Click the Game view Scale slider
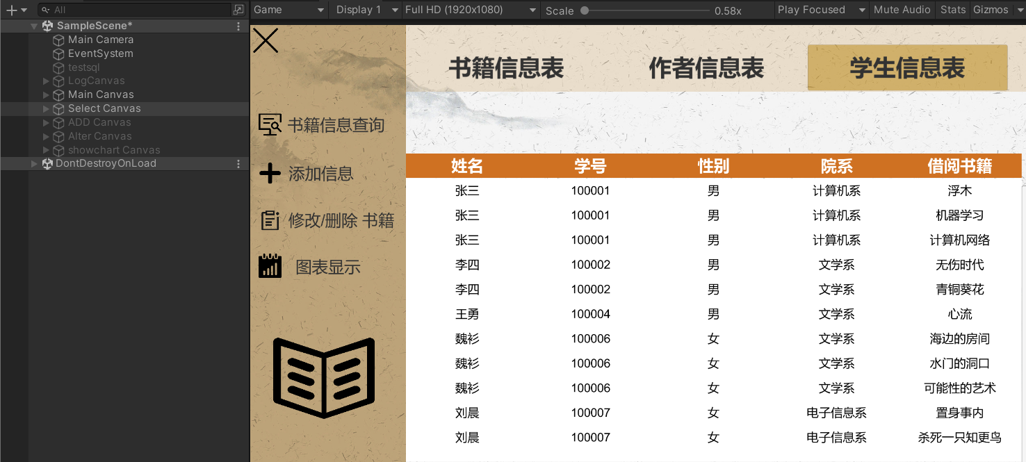The image size is (1026, 462). tap(646, 10)
